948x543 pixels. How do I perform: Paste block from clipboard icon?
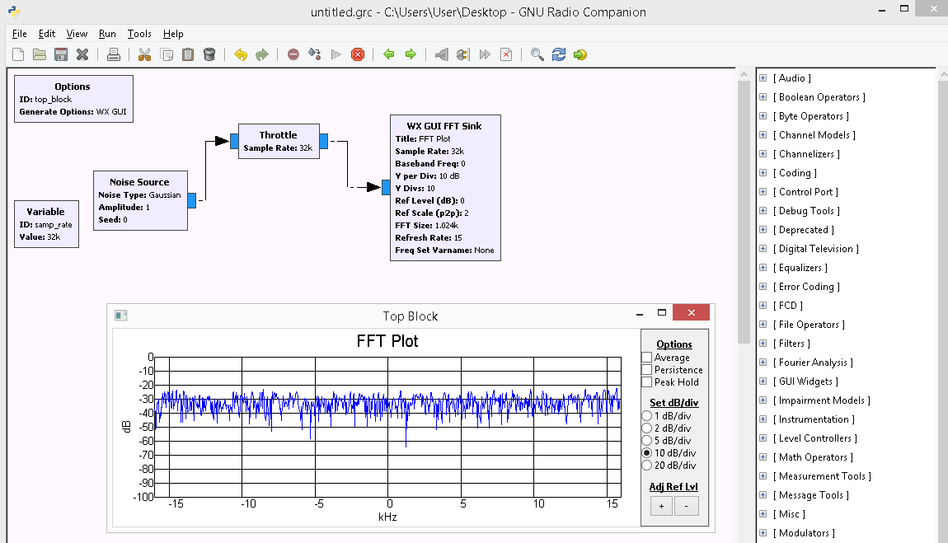[188, 55]
